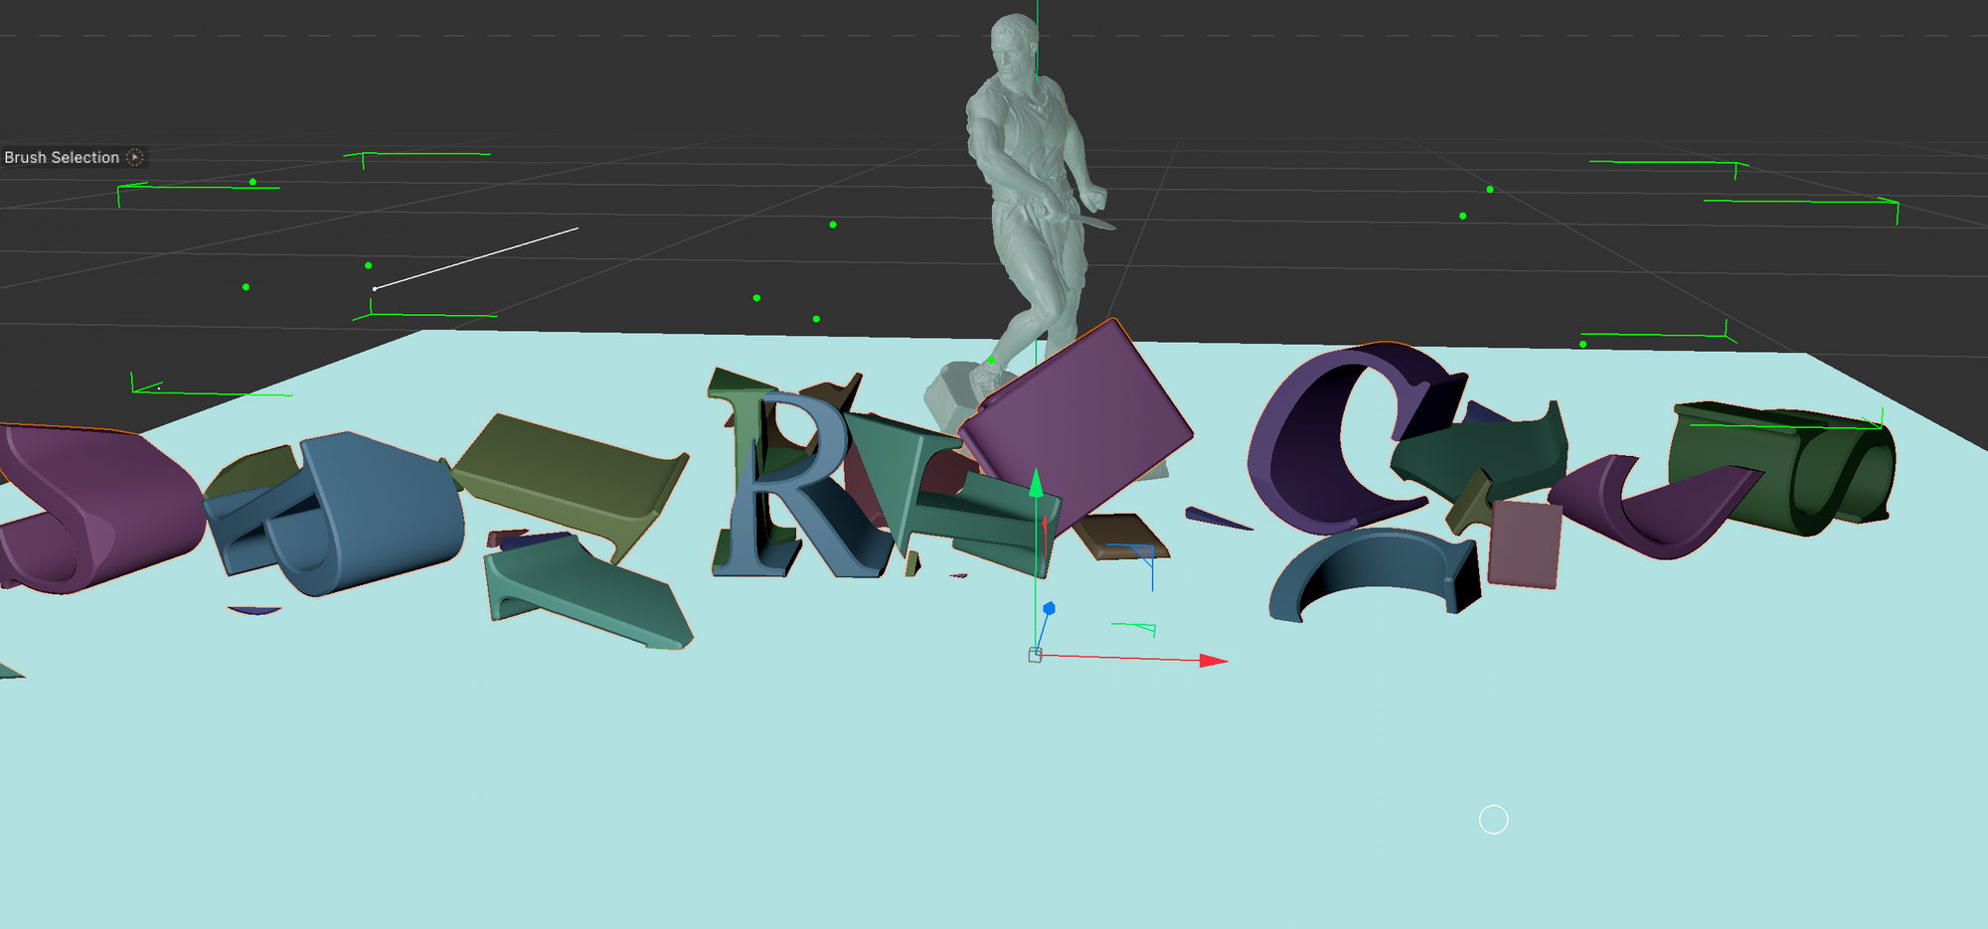Click the Brush Selection tool icon
Screen dimensions: 1988x929
point(135,157)
